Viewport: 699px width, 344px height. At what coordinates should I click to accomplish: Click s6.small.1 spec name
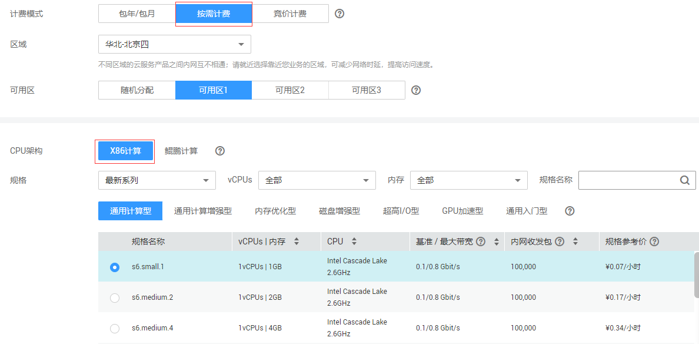coord(148,267)
